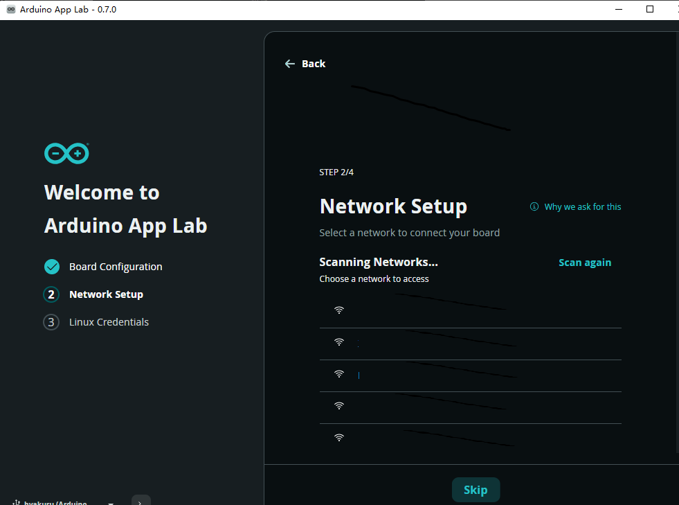Click the Skip button
This screenshot has width=679, height=505.
click(476, 490)
